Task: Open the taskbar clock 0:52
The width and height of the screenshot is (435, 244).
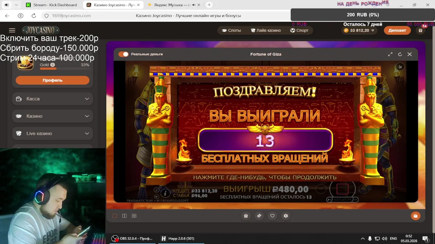Action: tap(409, 239)
